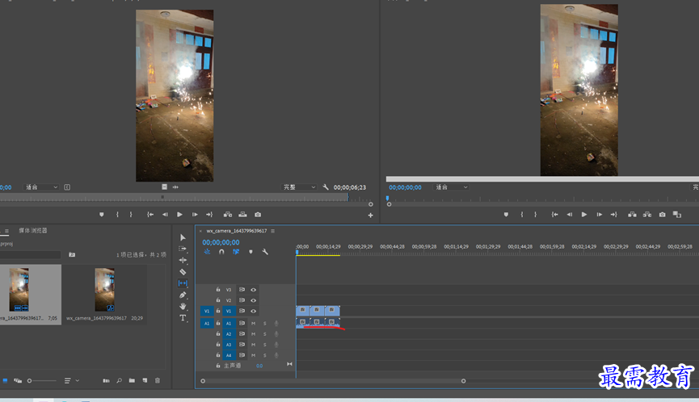Viewport: 699px width, 402px height.
Task: Select the Selection arrow tool
Action: tap(183, 237)
